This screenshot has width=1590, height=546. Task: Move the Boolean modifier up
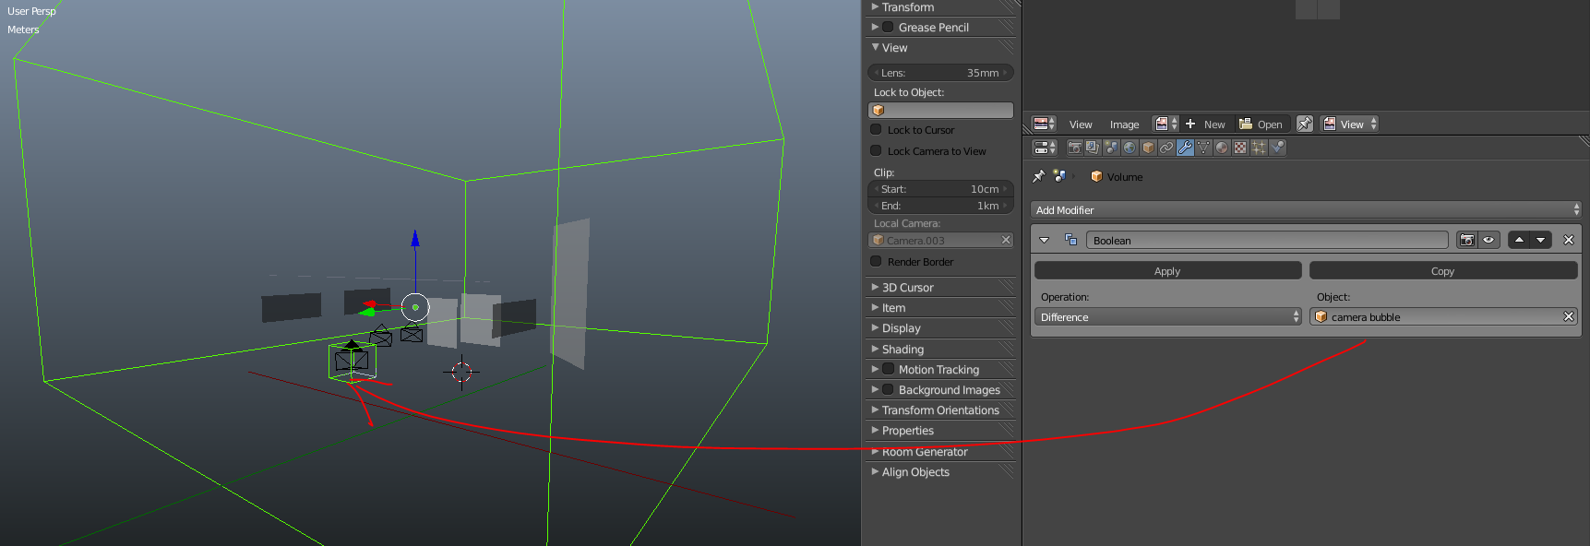coord(1519,240)
